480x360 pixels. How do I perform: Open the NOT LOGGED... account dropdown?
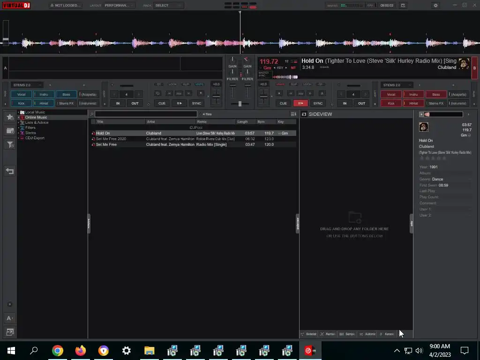point(66,5)
